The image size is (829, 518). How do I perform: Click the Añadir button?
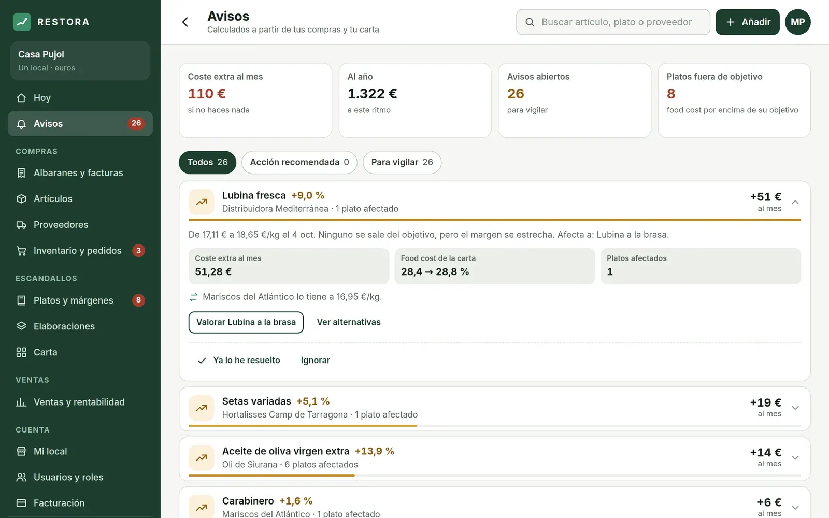[x=748, y=22]
